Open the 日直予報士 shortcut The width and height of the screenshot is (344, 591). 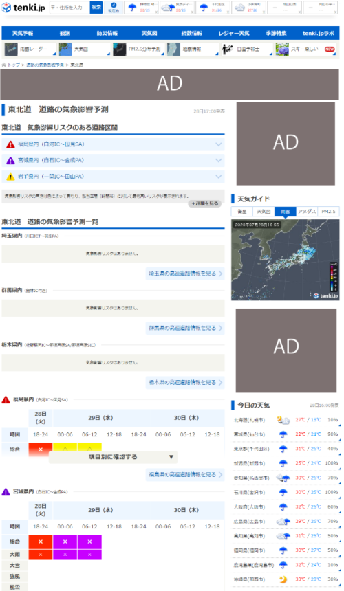247,49
